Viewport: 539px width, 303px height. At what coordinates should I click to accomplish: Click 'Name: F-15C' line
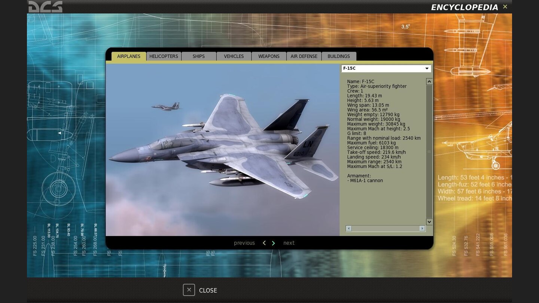click(x=360, y=82)
